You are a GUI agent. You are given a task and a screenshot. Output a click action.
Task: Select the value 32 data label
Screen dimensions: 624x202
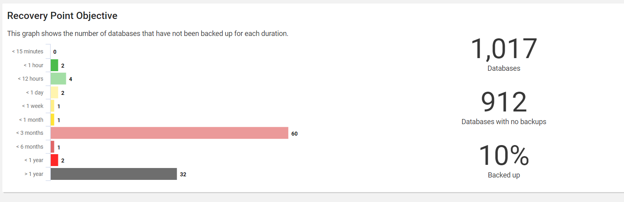click(183, 174)
